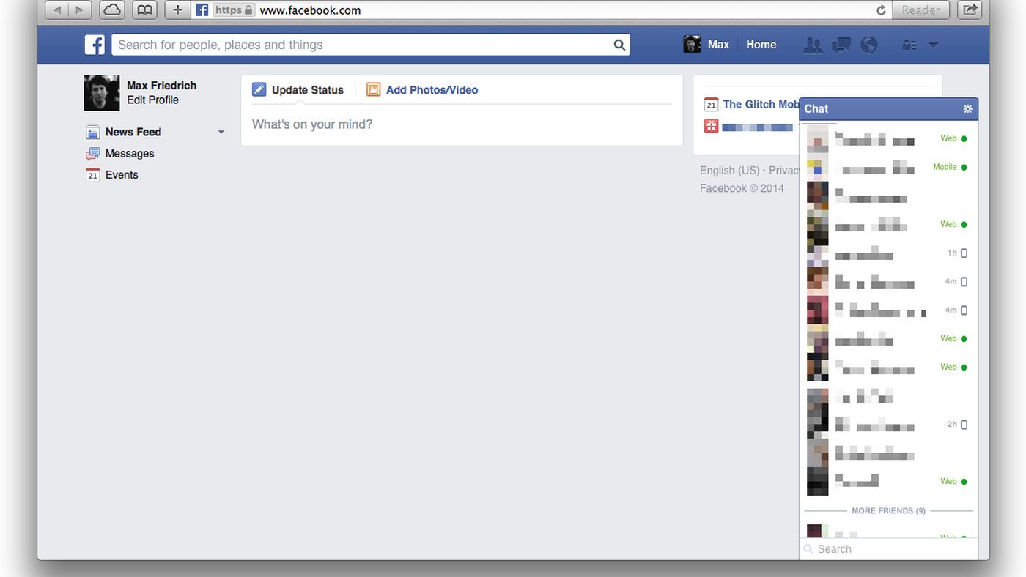Open The Glitch Mob event link
Viewport: 1026px width, 577px height.
761,105
